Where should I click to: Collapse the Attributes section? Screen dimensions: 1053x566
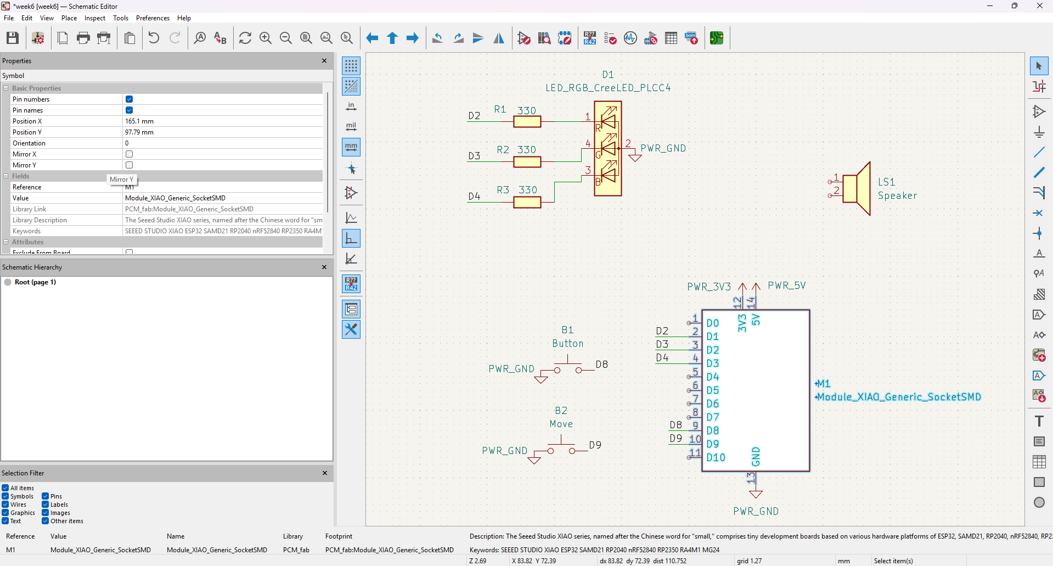6,242
